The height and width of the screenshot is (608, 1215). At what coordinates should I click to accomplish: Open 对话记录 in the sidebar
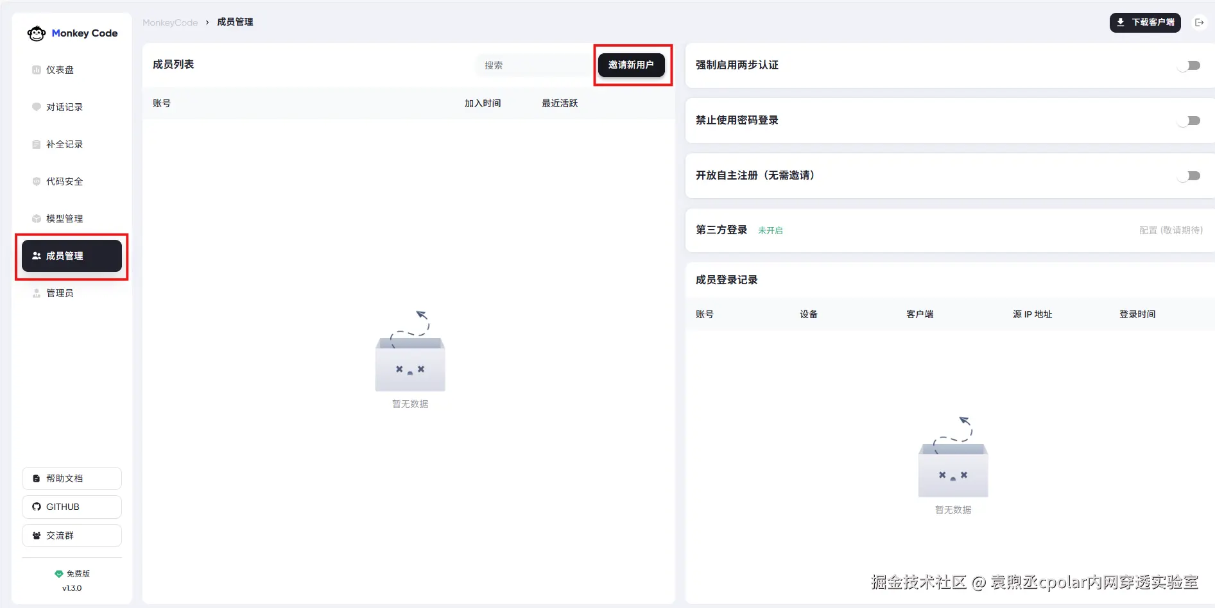pos(72,107)
